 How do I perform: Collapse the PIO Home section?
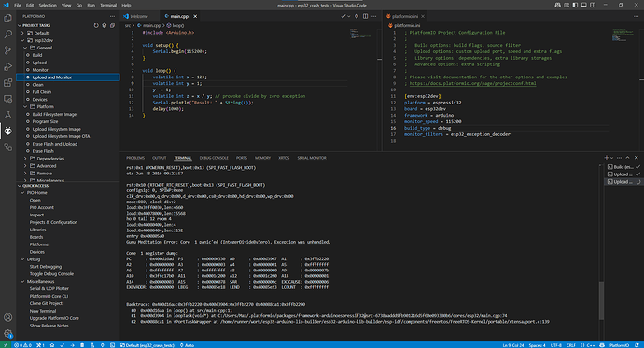click(22, 193)
